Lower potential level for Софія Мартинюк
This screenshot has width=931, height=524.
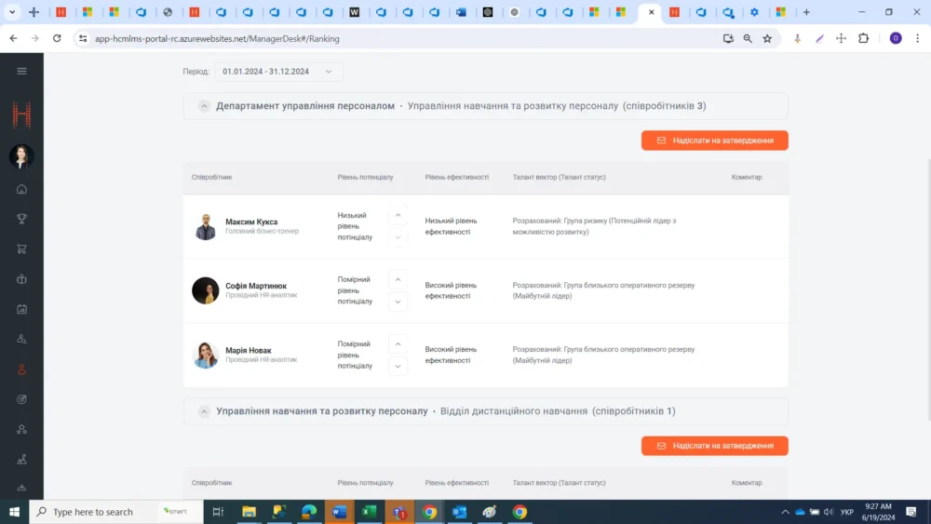tap(398, 302)
